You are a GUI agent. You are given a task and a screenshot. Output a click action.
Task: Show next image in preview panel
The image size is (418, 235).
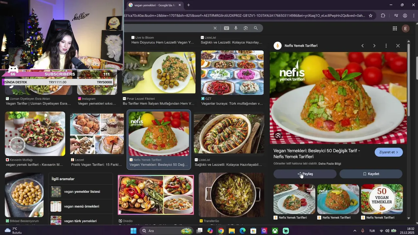[374, 46]
